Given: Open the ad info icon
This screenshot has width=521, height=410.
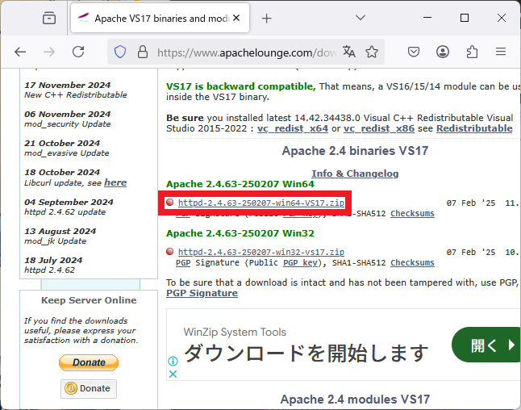Looking at the screenshot, I should tap(173, 361).
